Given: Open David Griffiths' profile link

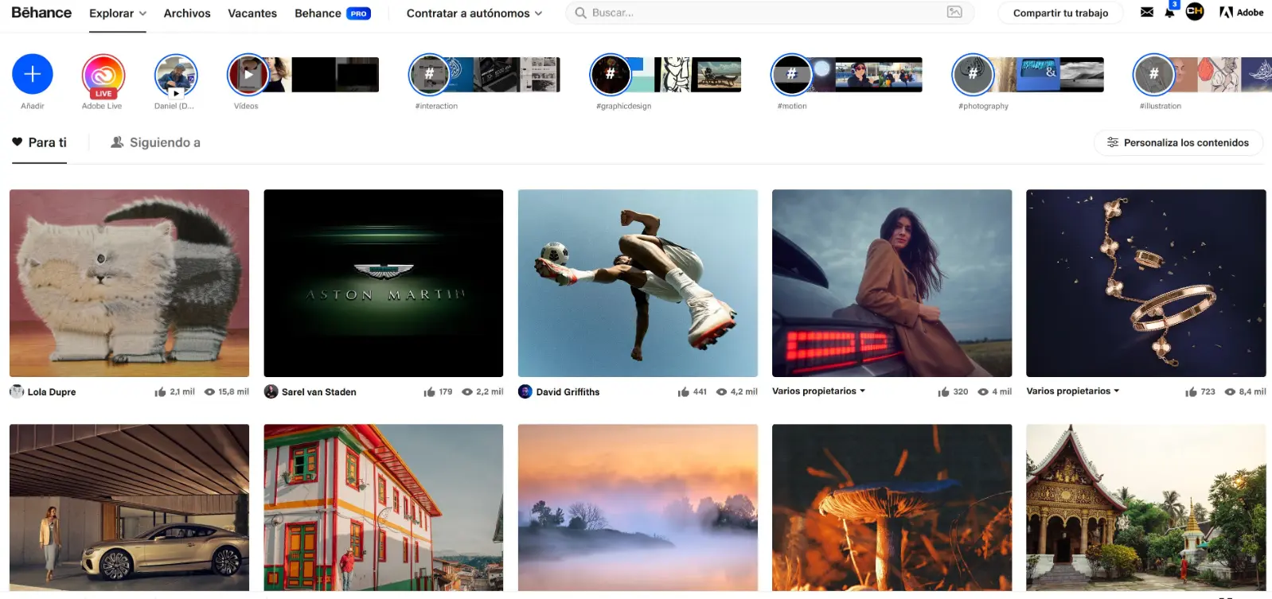Looking at the screenshot, I should click(568, 392).
